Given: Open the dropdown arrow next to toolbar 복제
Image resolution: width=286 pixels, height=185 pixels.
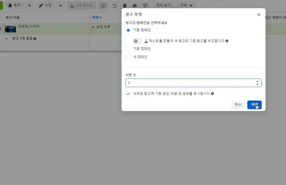Looking at the screenshot, I should click(x=29, y=5).
